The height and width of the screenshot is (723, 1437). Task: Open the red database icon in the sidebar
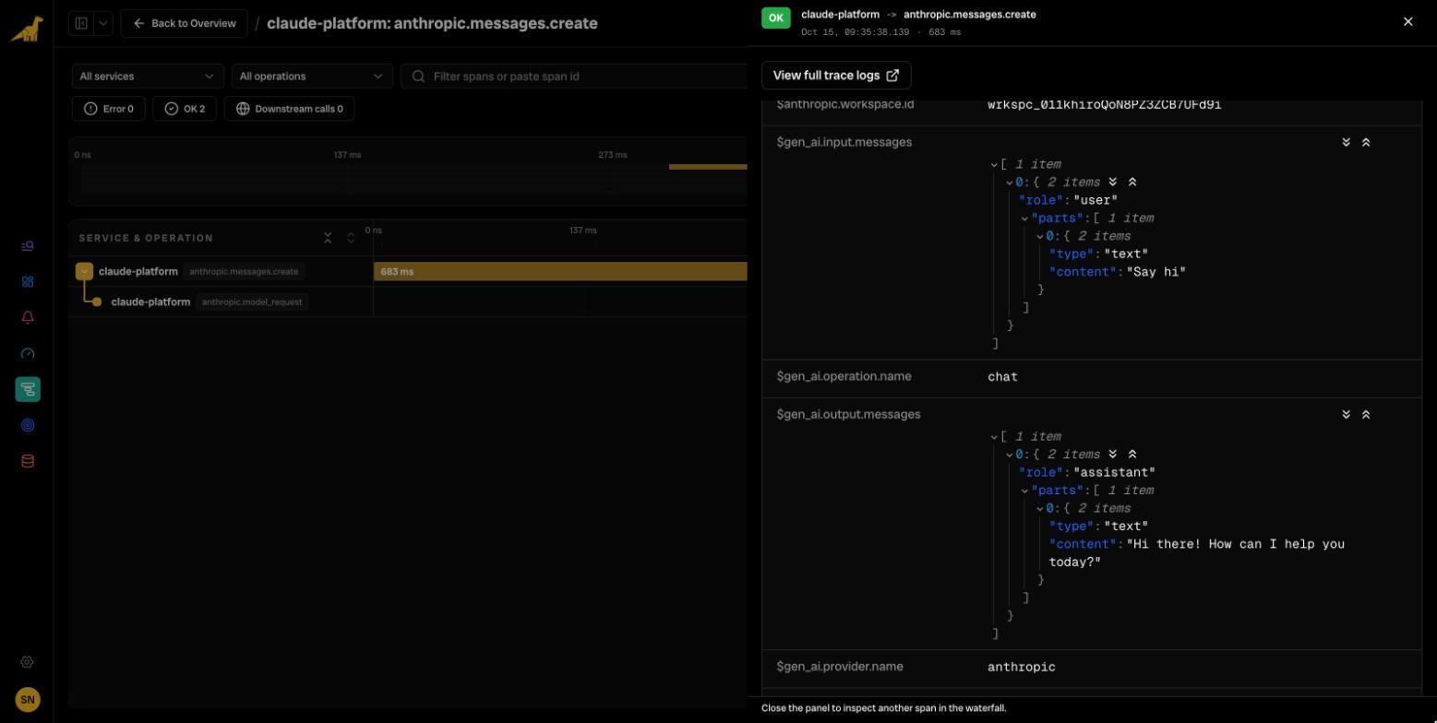(28, 461)
